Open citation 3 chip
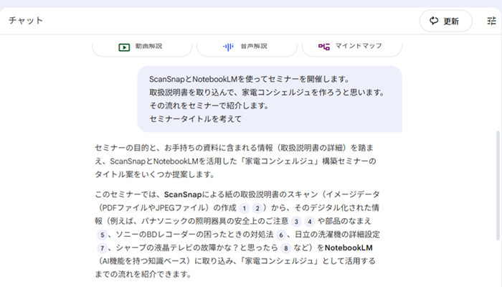The height and width of the screenshot is (287, 502). (296, 222)
